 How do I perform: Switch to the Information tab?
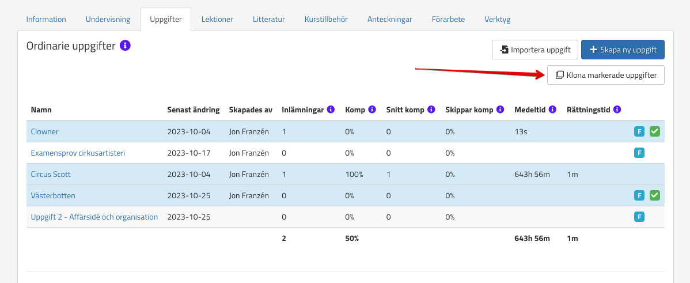coord(46,19)
